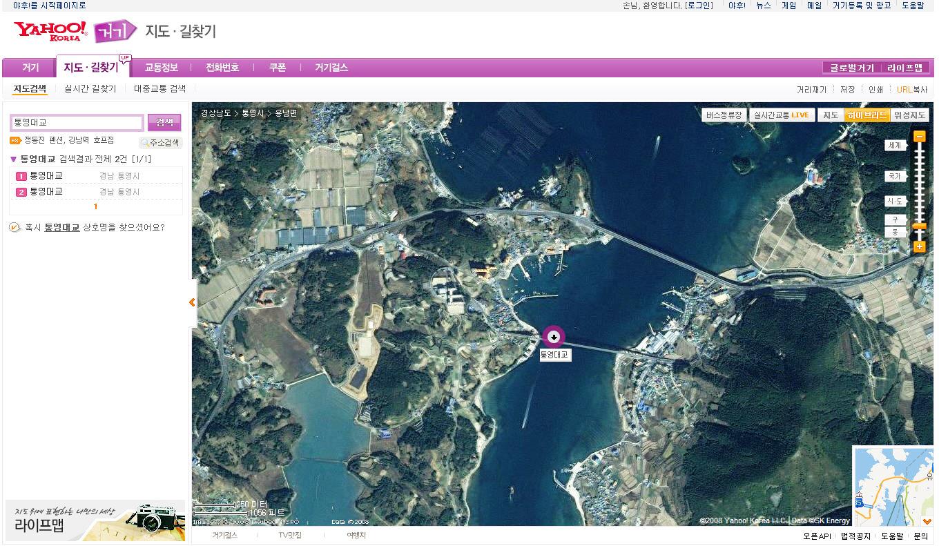Image resolution: width=939 pixels, height=546 pixels.
Task: Jump to 구 zoom level
Action: pyautogui.click(x=896, y=220)
